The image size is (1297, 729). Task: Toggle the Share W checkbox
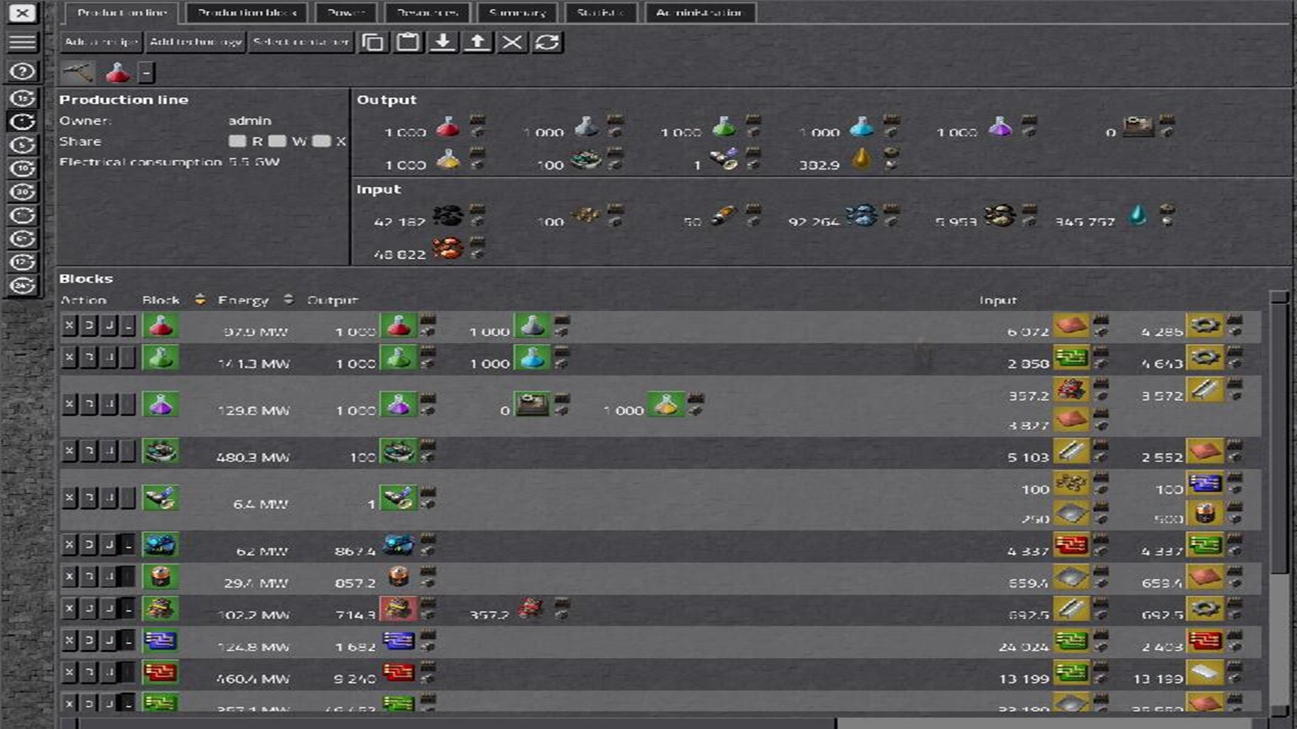coord(278,141)
